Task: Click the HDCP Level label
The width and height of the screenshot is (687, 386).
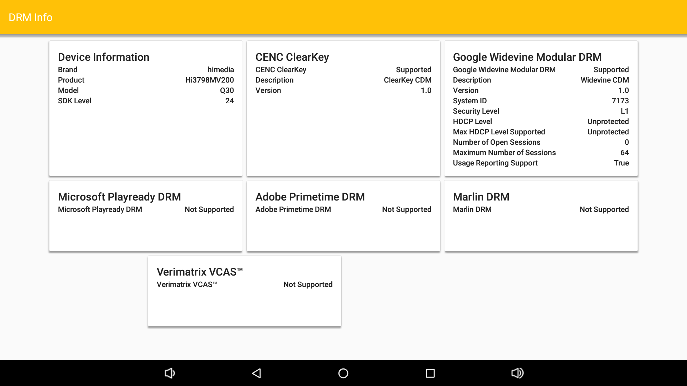Action: [472, 122]
